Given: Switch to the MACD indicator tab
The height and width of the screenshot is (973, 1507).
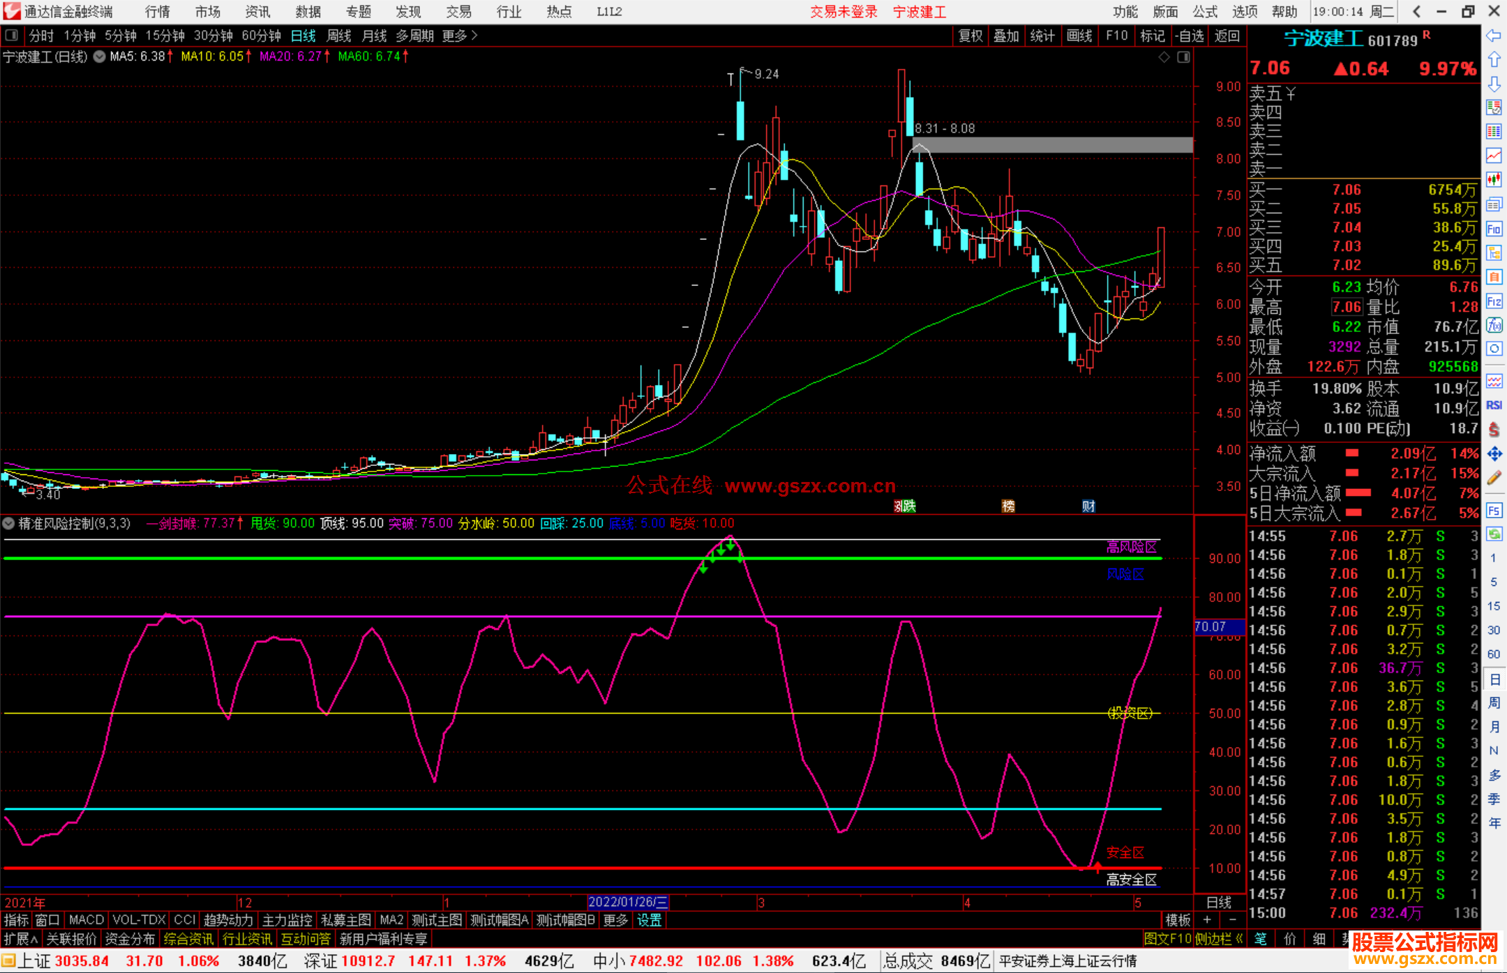Looking at the screenshot, I should pyautogui.click(x=87, y=920).
